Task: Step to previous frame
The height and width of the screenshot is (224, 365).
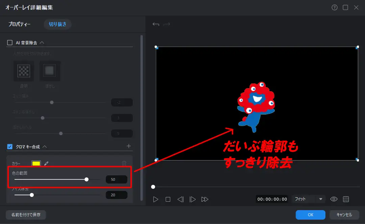Action: (x=180, y=199)
